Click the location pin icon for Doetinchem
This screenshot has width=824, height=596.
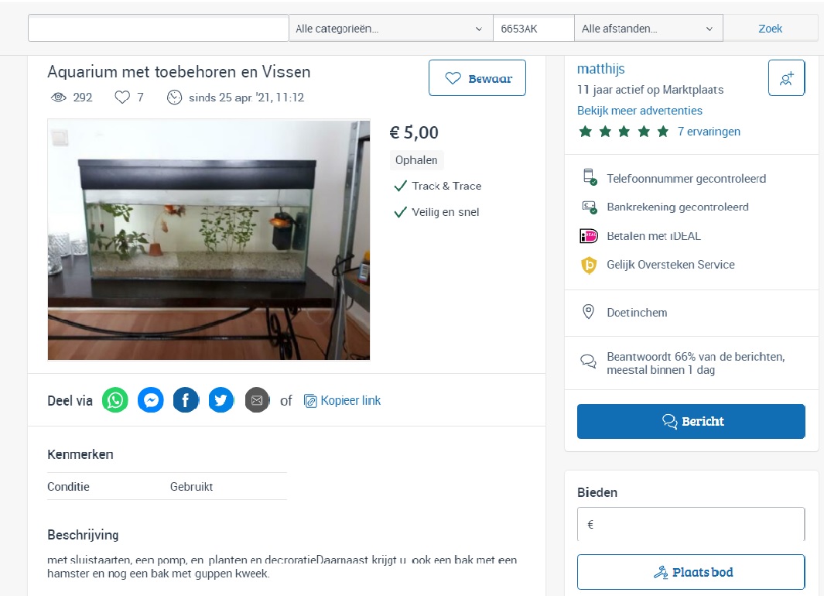589,312
